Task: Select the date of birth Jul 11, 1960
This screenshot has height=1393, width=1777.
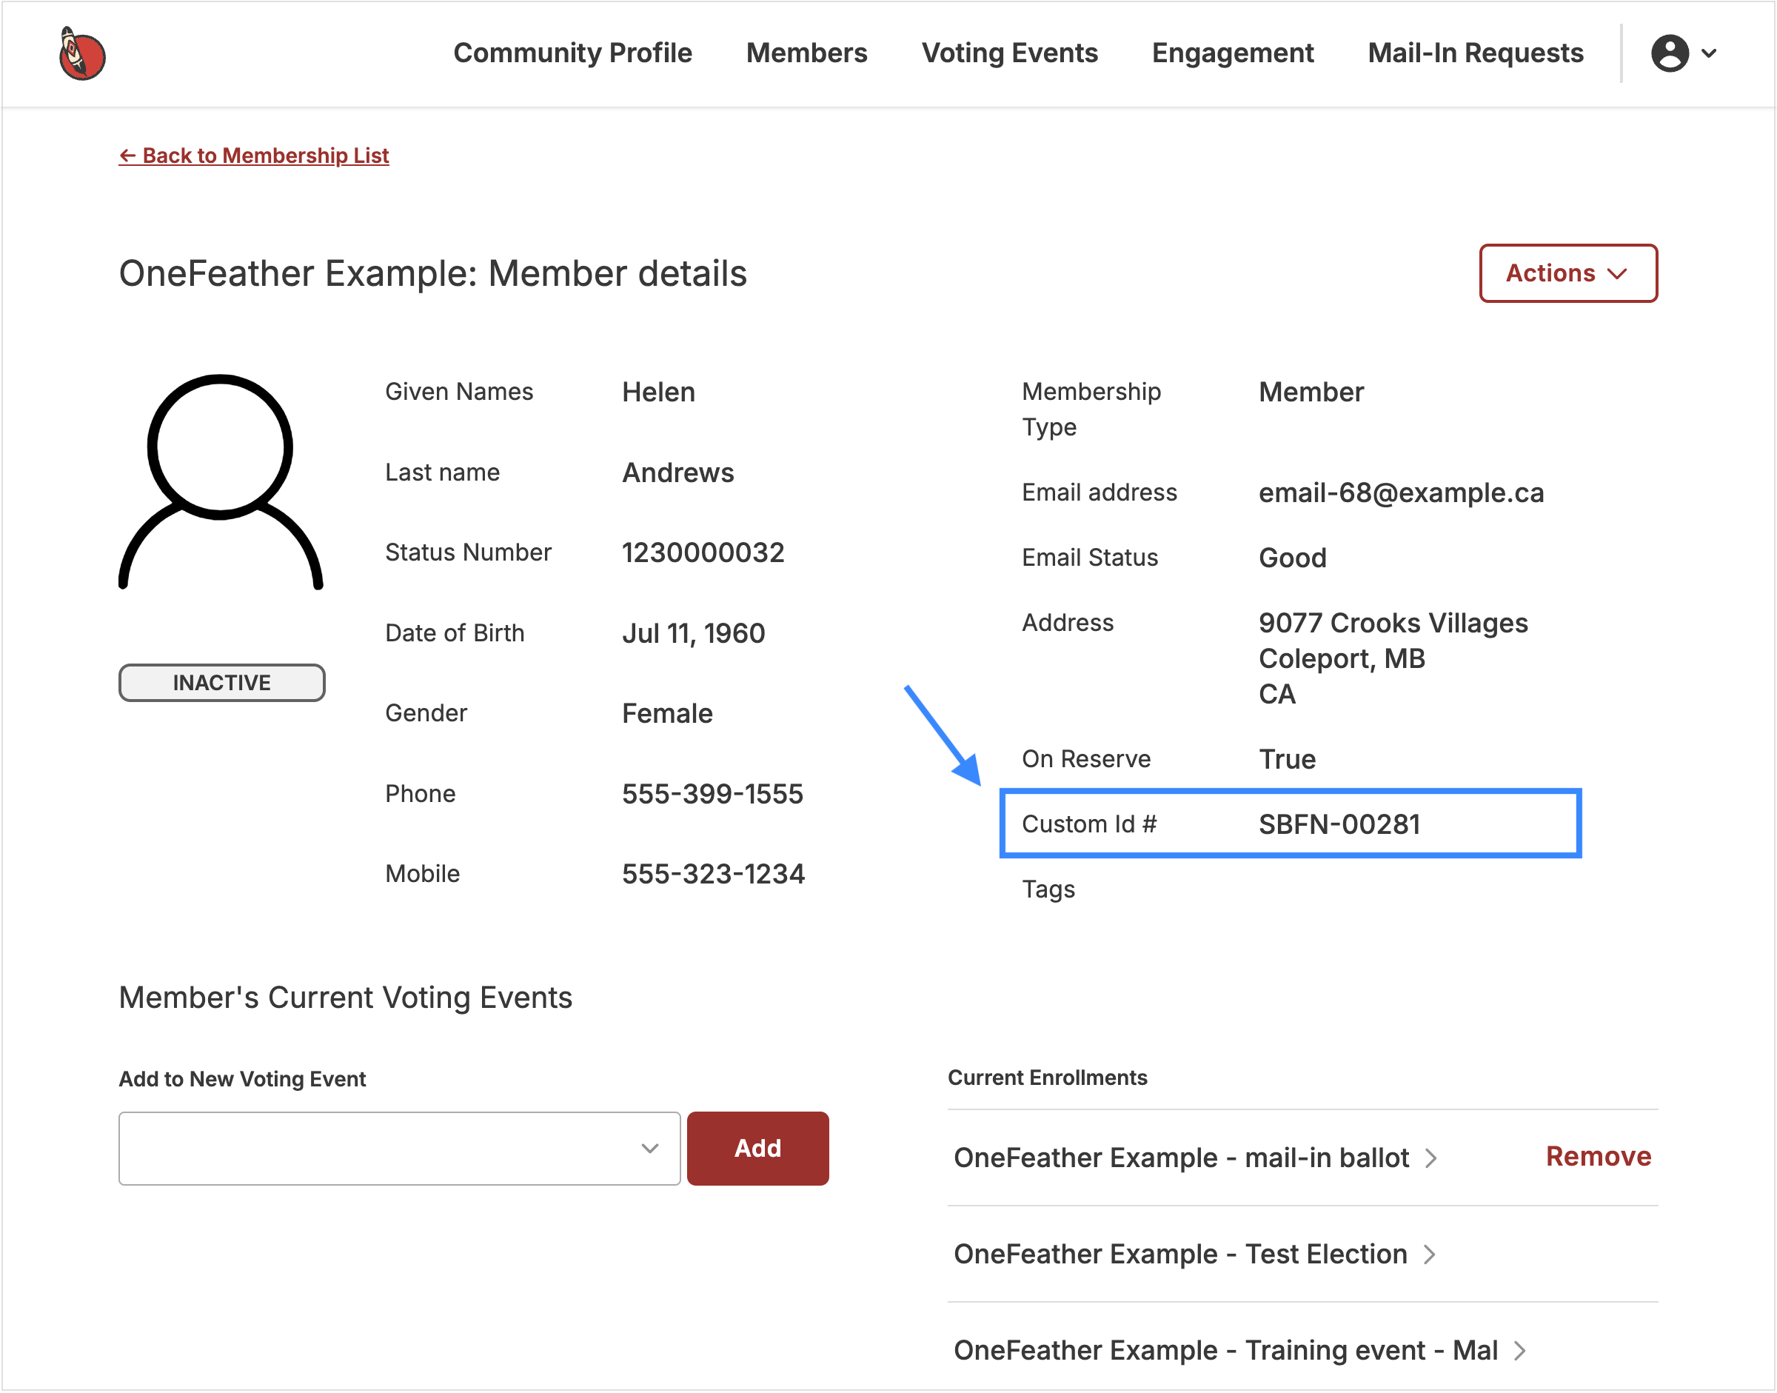Action: [x=693, y=633]
